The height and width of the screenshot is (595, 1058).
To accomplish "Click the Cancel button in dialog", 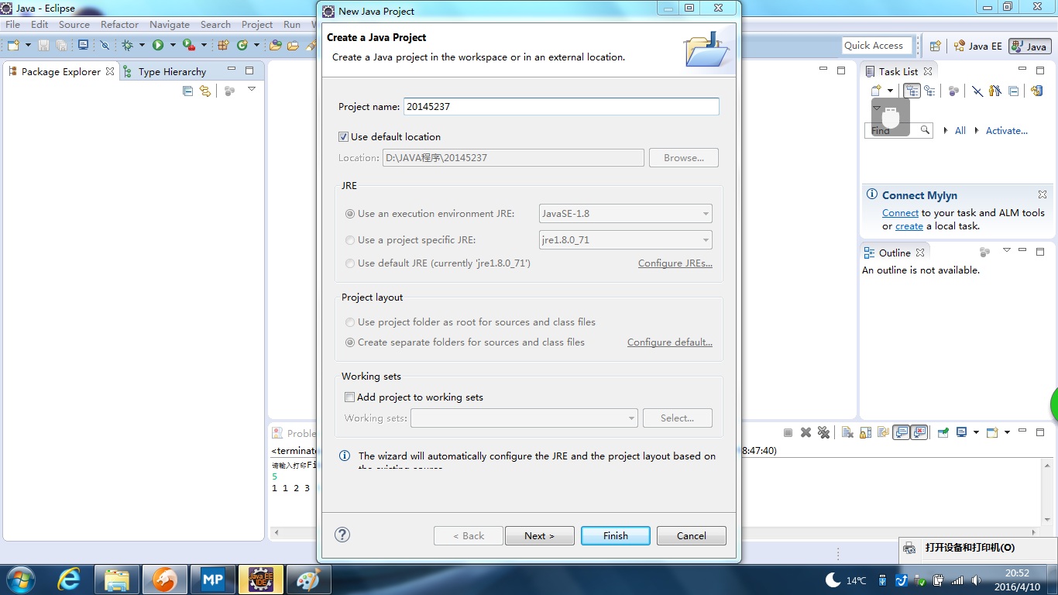I will coord(692,535).
